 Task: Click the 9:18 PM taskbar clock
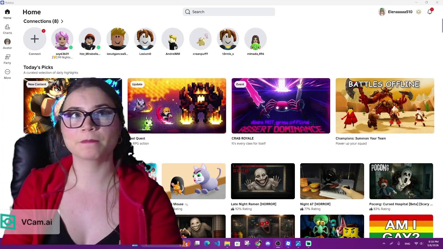(x=433, y=242)
